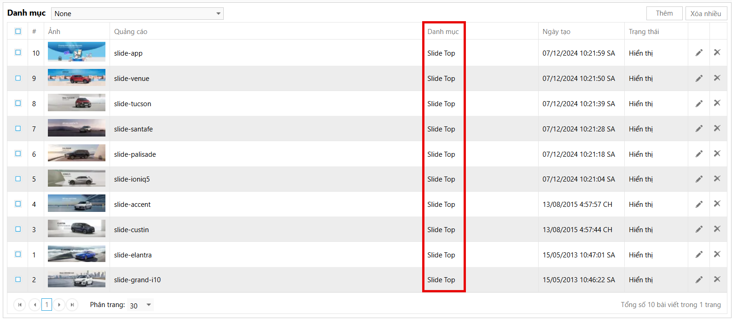This screenshot has height=319, width=732.
Task: Select the checkbox for slide-elantra row
Action: point(18,254)
